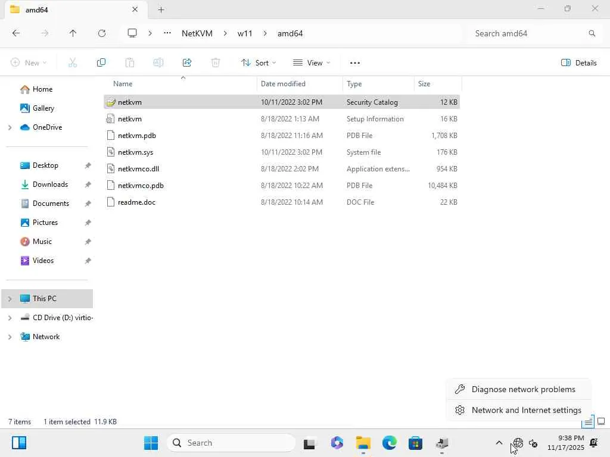
Task: Click the muted volume tray icon
Action: click(x=533, y=443)
